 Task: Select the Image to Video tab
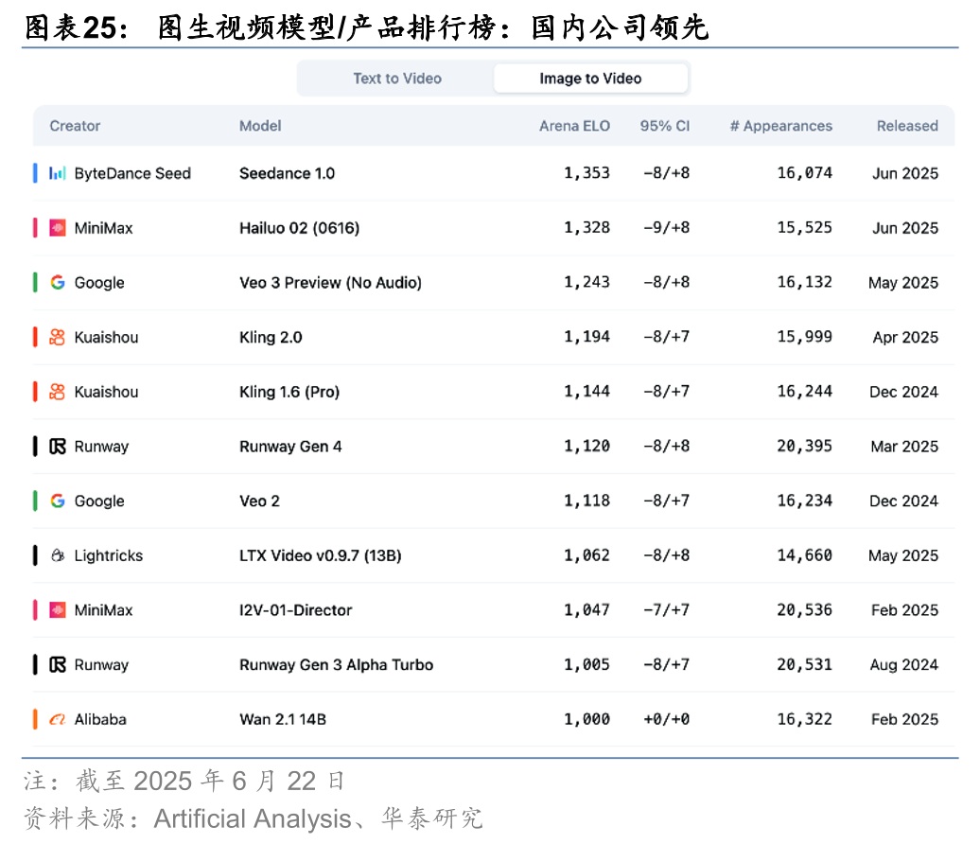(590, 79)
